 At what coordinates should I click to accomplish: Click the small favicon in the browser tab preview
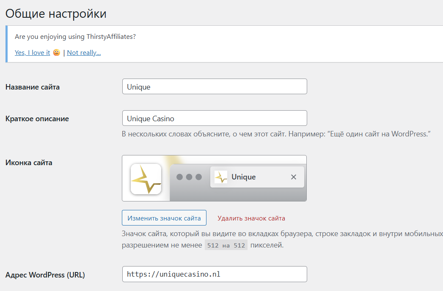pos(220,177)
